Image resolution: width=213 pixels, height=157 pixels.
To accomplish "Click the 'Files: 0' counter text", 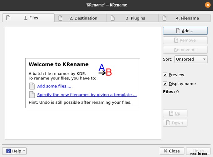I will pos(171,92).
